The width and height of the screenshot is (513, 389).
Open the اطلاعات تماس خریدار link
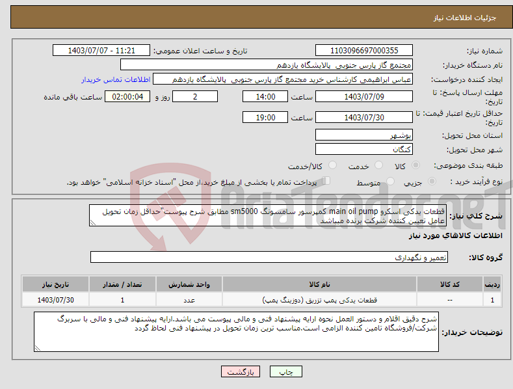[116, 79]
